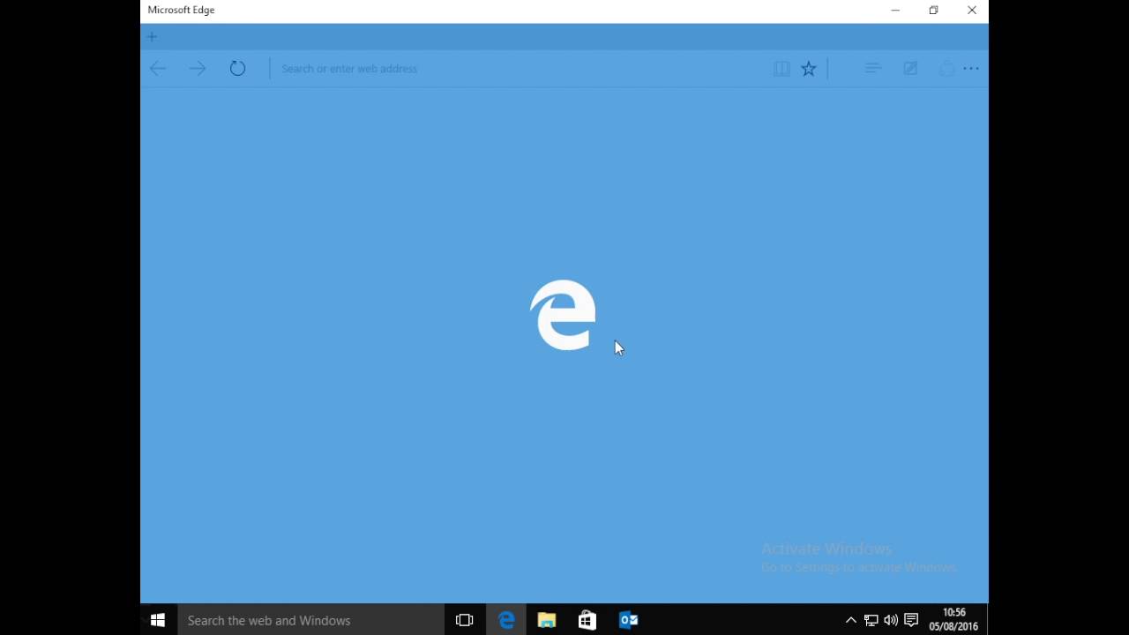Open a new tab with plus icon
The image size is (1129, 635).
coord(152,37)
